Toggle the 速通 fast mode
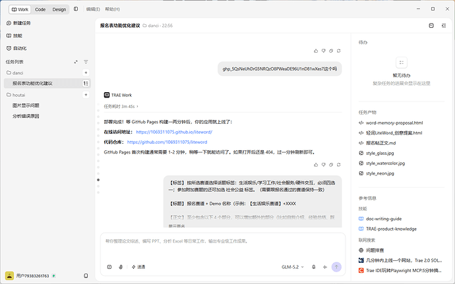455x284 pixels. (x=138, y=267)
